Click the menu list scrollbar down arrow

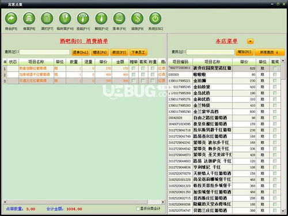click(283, 211)
